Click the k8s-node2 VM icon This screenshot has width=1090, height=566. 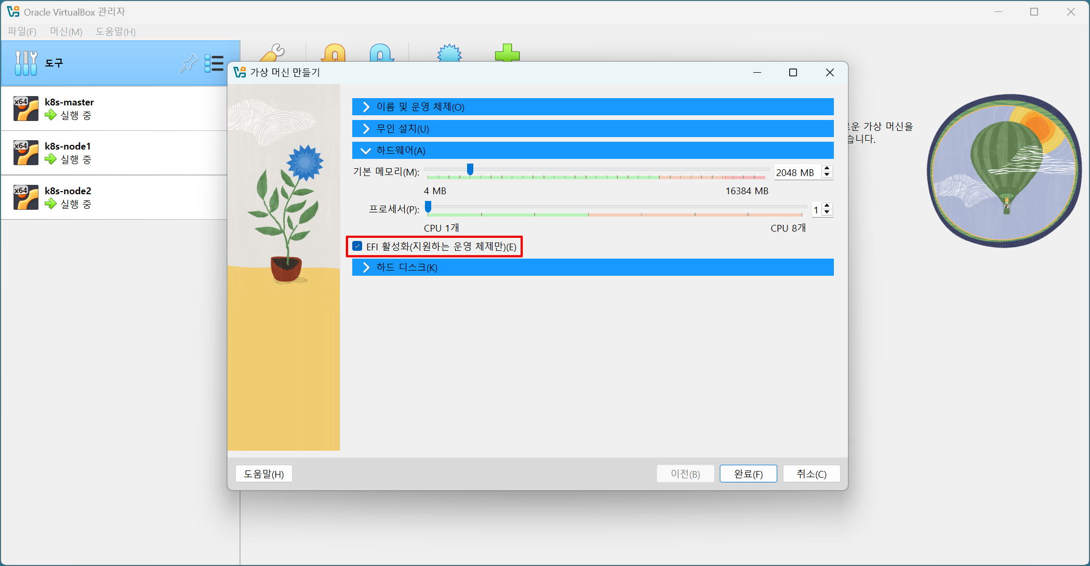click(x=26, y=197)
